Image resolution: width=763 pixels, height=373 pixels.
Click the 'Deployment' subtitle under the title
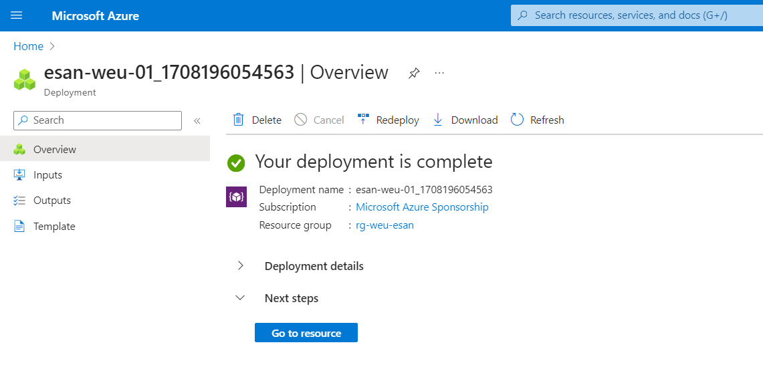[x=70, y=92]
